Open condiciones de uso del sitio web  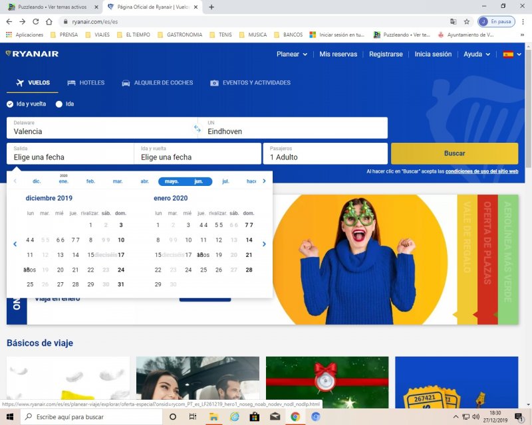tap(481, 171)
